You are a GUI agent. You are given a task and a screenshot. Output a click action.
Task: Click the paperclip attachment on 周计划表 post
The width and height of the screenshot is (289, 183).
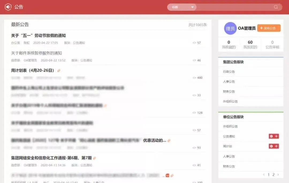click(59, 71)
